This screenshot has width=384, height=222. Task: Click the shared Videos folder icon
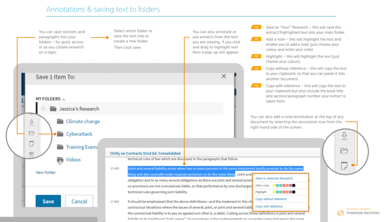60,160
